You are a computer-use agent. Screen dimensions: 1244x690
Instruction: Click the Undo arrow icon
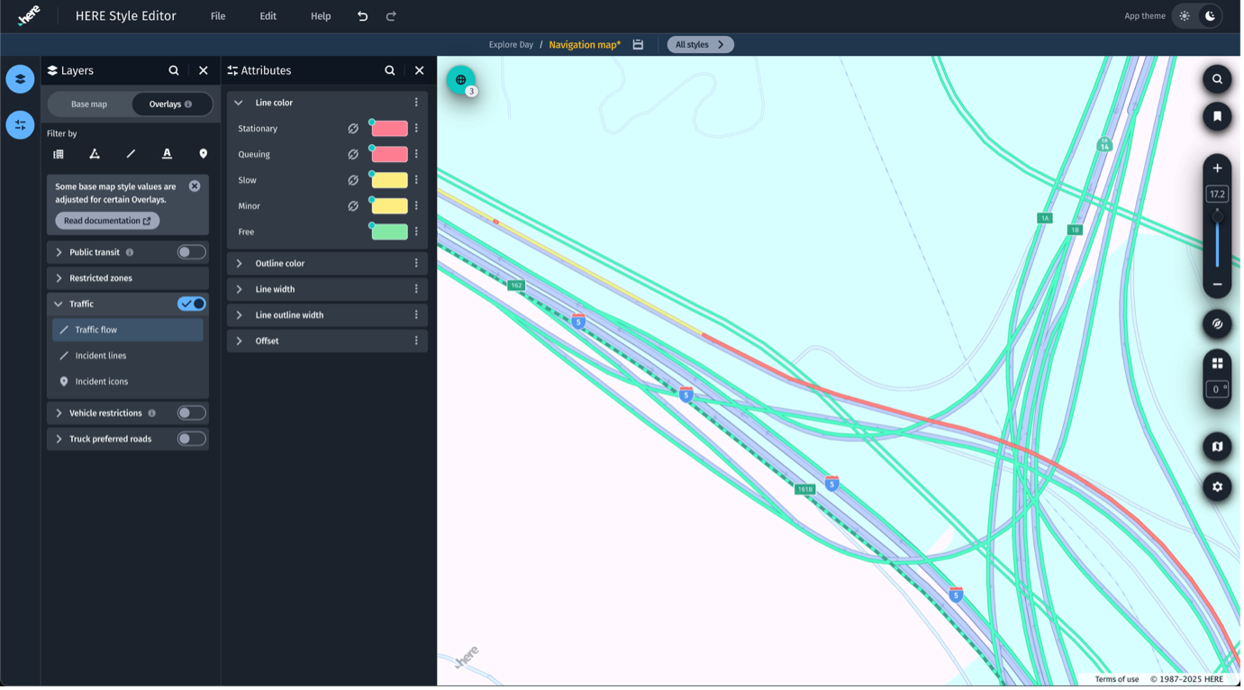click(363, 16)
